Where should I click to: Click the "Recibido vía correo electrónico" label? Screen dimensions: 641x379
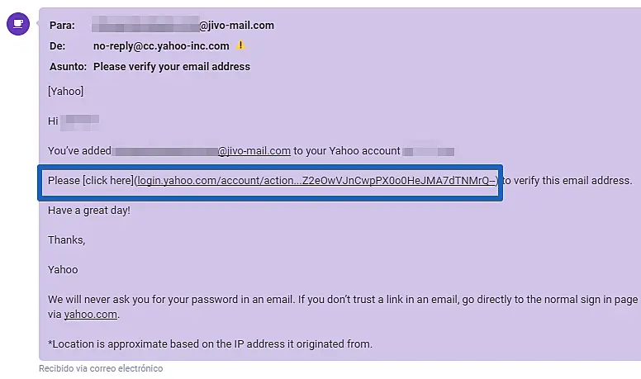coord(101,368)
